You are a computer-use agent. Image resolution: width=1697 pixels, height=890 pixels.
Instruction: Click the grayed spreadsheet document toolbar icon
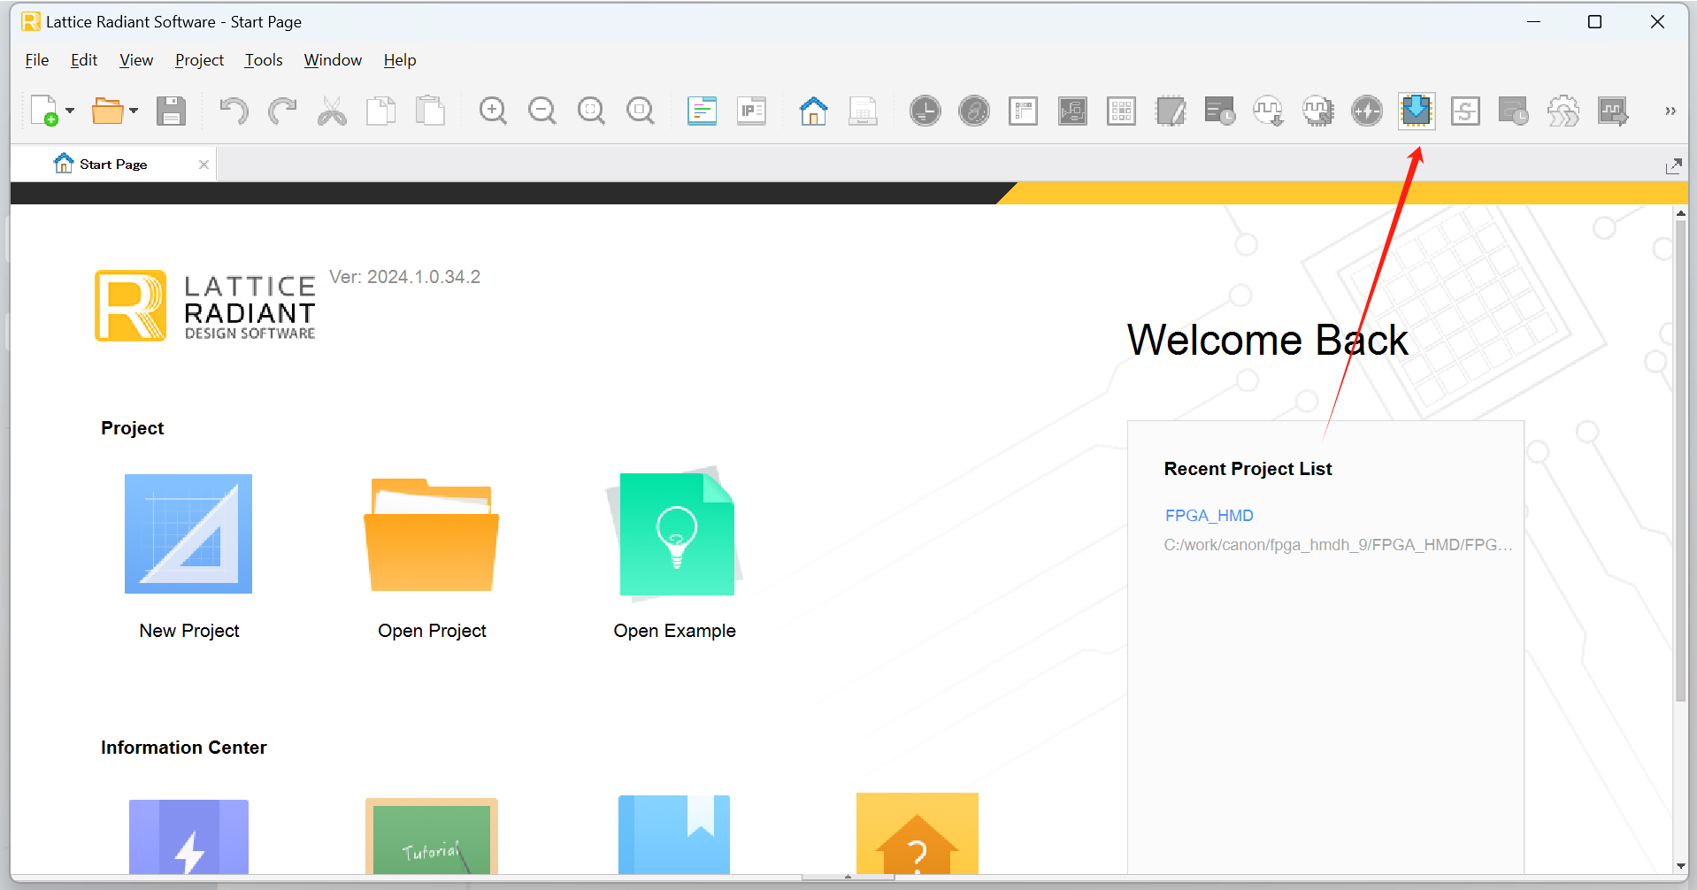pos(863,111)
